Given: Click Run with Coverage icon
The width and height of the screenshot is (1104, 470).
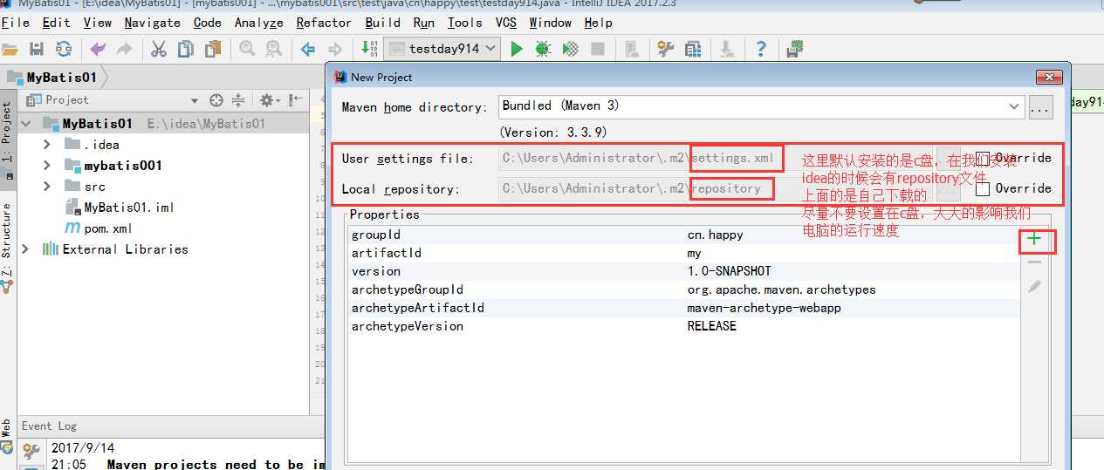Looking at the screenshot, I should (570, 49).
